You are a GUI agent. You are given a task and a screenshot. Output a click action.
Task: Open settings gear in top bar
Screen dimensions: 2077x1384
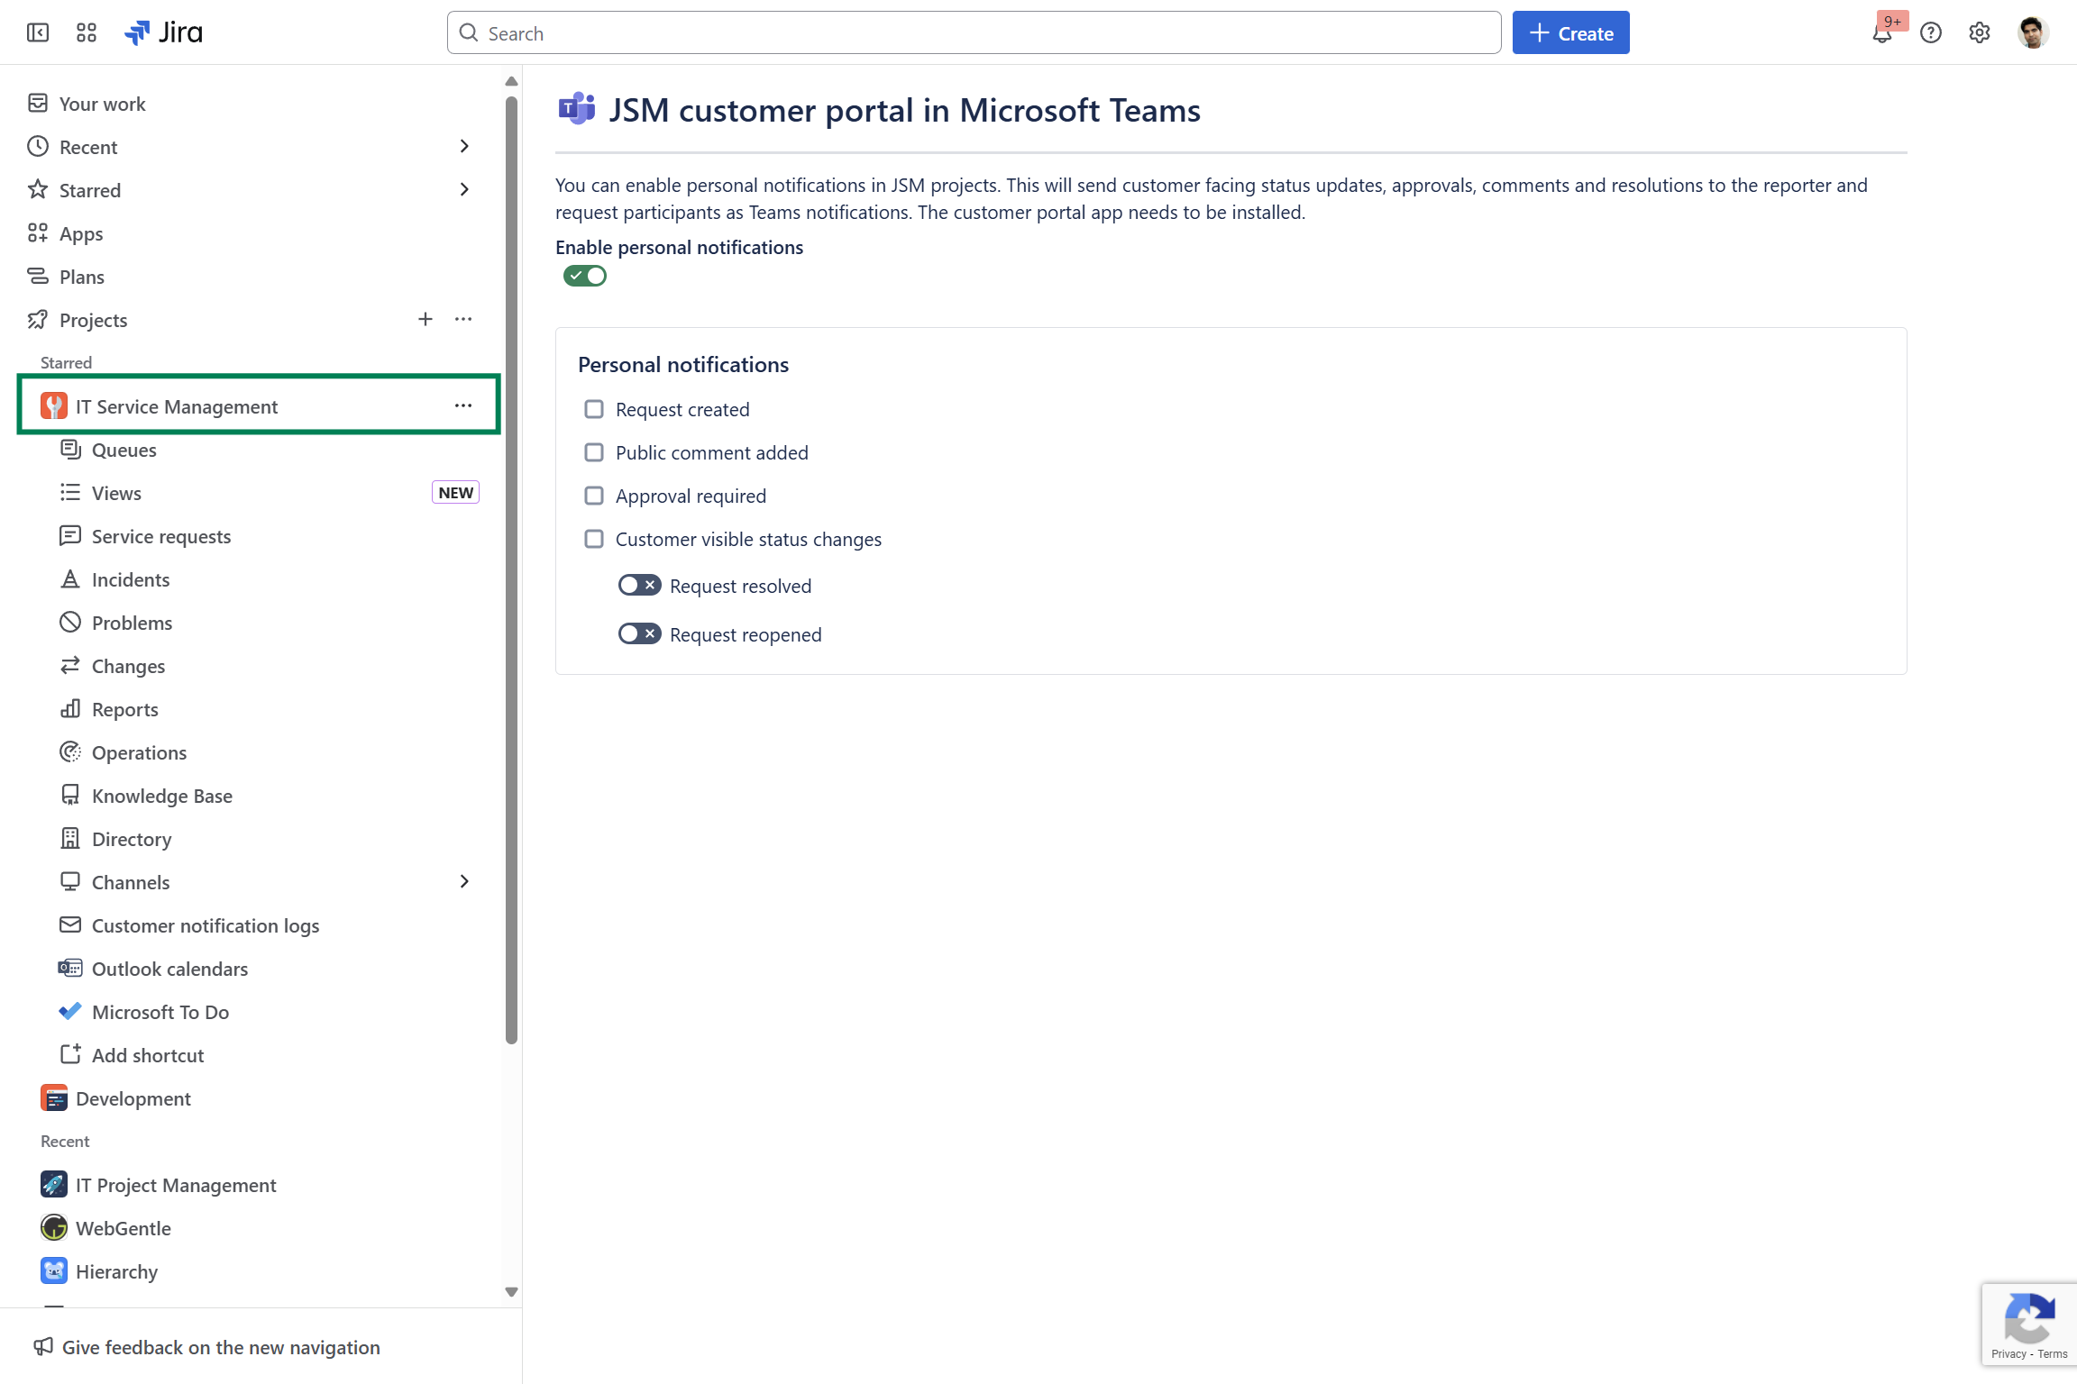(1980, 33)
